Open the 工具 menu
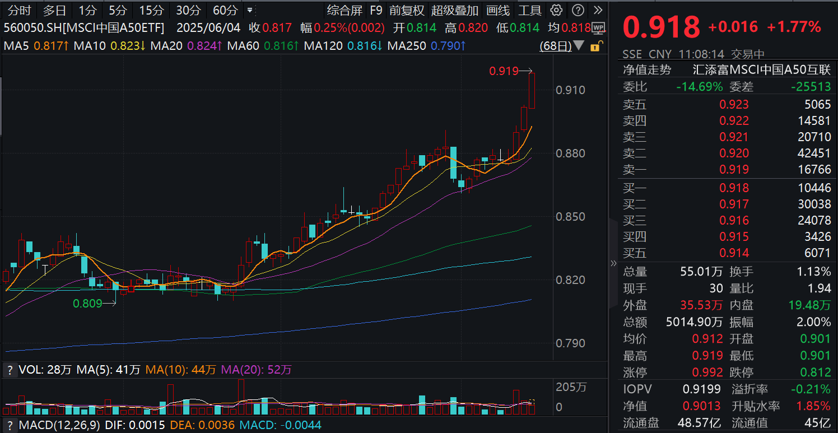The width and height of the screenshot is (838, 433). [530, 10]
